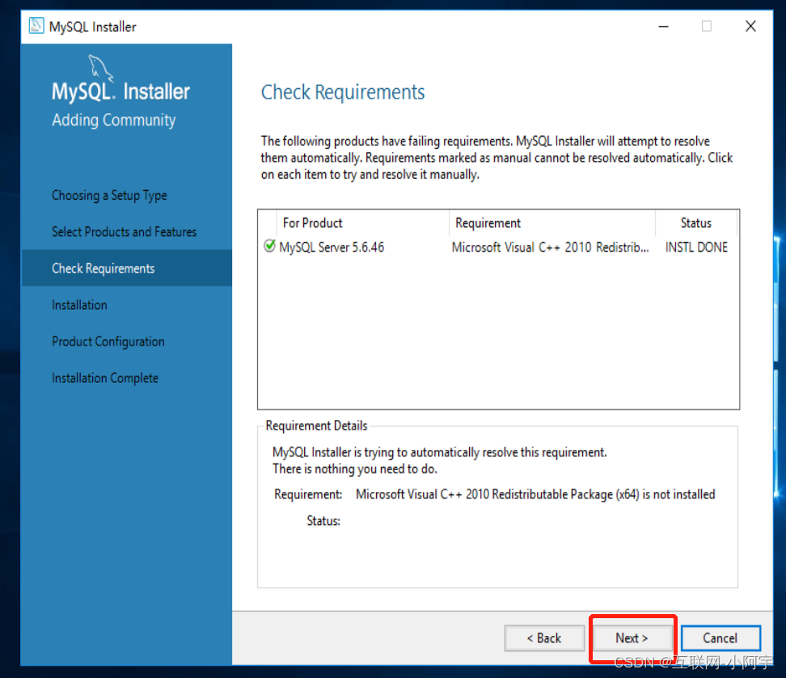The width and height of the screenshot is (786, 678).
Task: Cancel the MySQL installation
Action: (x=720, y=638)
